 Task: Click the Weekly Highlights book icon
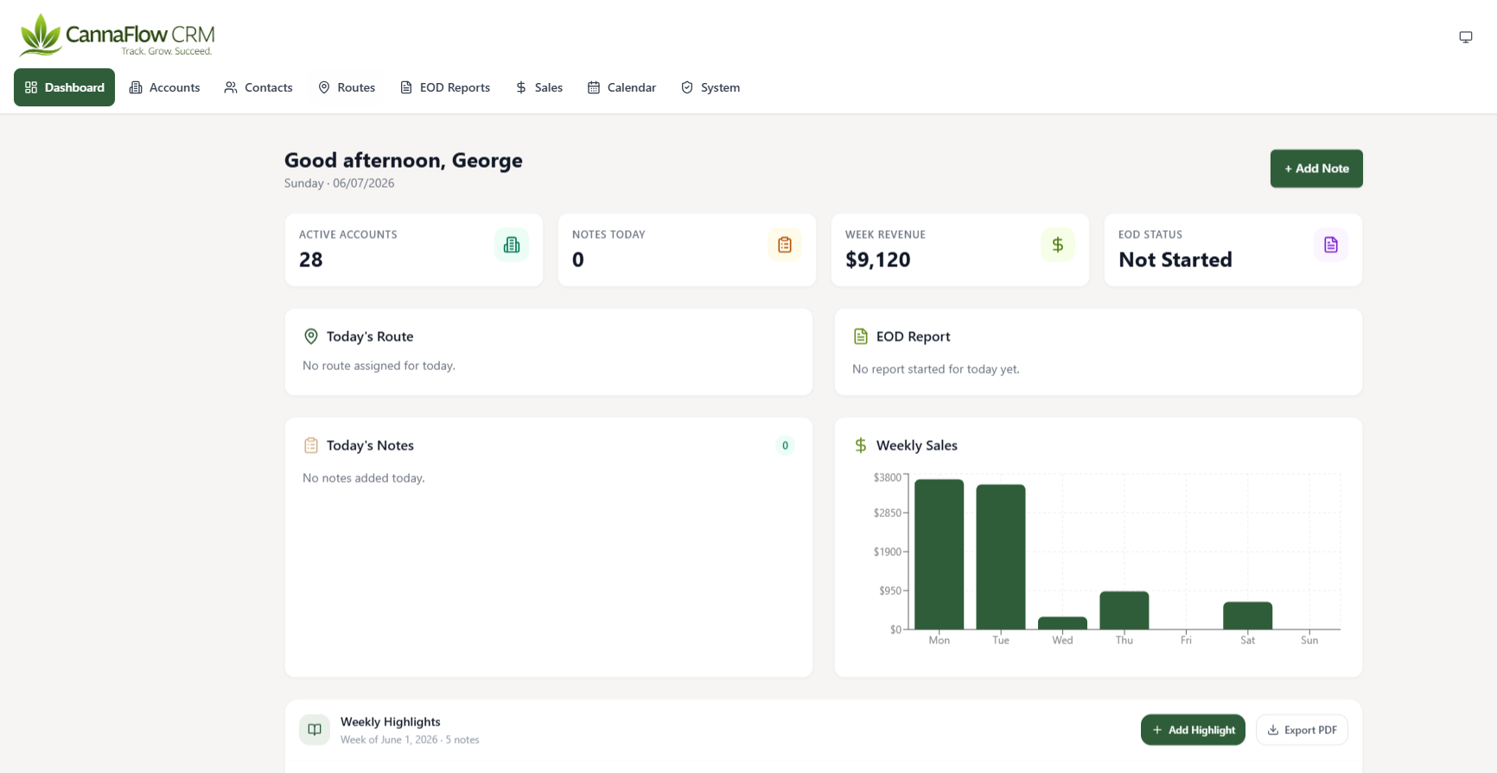(x=315, y=730)
